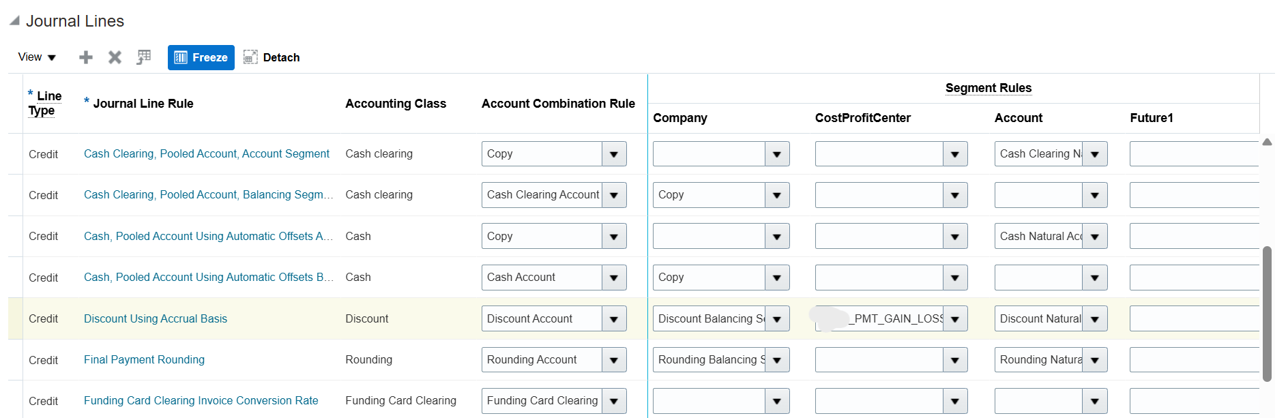
Task: Expand Cash Clearing Account dropdown arrow
Action: 614,196
